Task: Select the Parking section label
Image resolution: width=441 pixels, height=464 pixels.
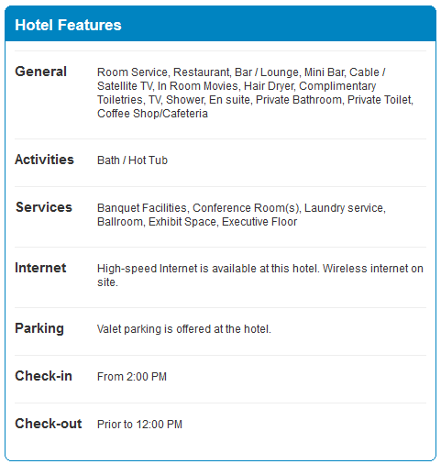Action: [39, 328]
